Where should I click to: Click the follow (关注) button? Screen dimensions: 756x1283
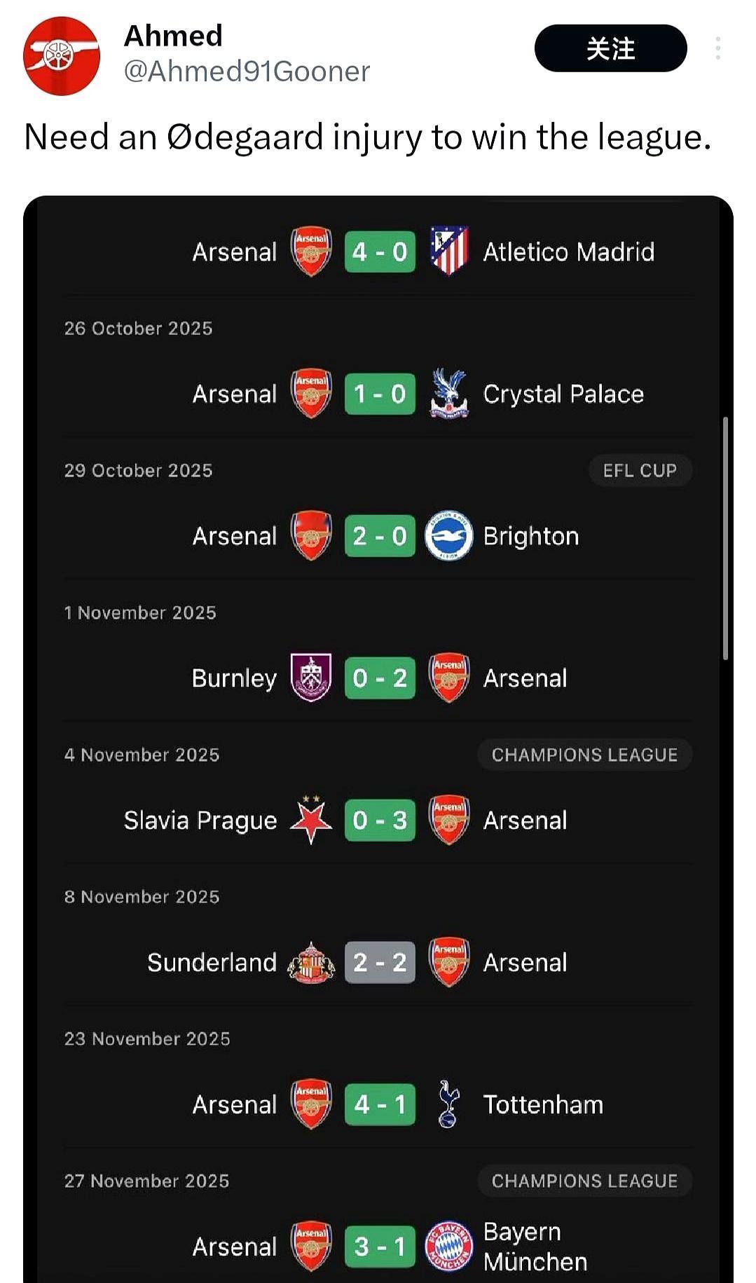(x=610, y=48)
